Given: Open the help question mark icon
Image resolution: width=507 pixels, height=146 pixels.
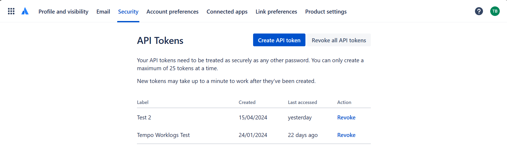Looking at the screenshot, I should point(479,11).
